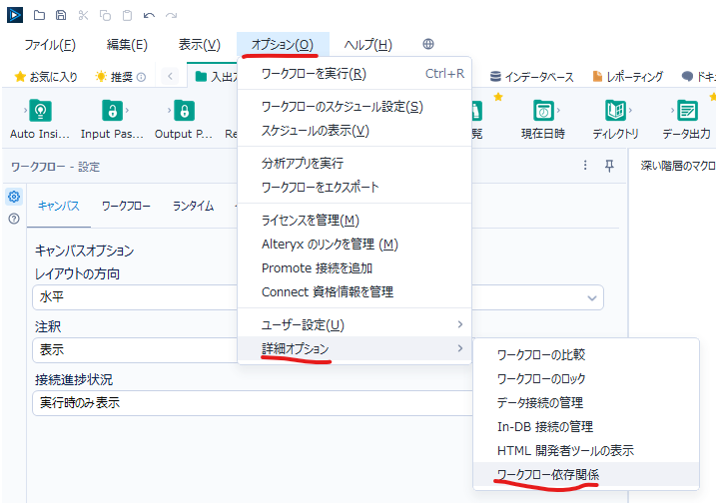The image size is (716, 503).
Task: Choose Connect 資格情報を管理
Action: coord(355,291)
